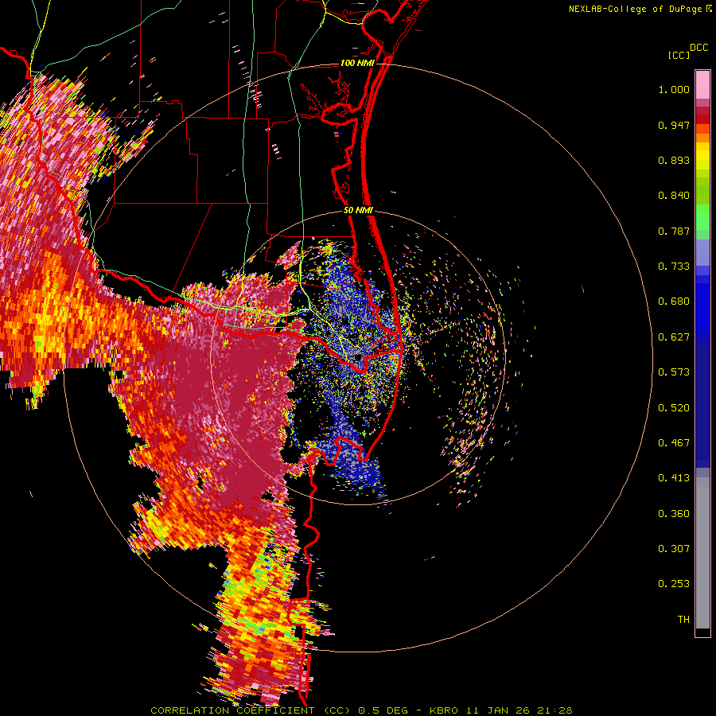The height and width of the screenshot is (716, 716).
Task: Click the 0.413 color scale value
Action: [674, 478]
